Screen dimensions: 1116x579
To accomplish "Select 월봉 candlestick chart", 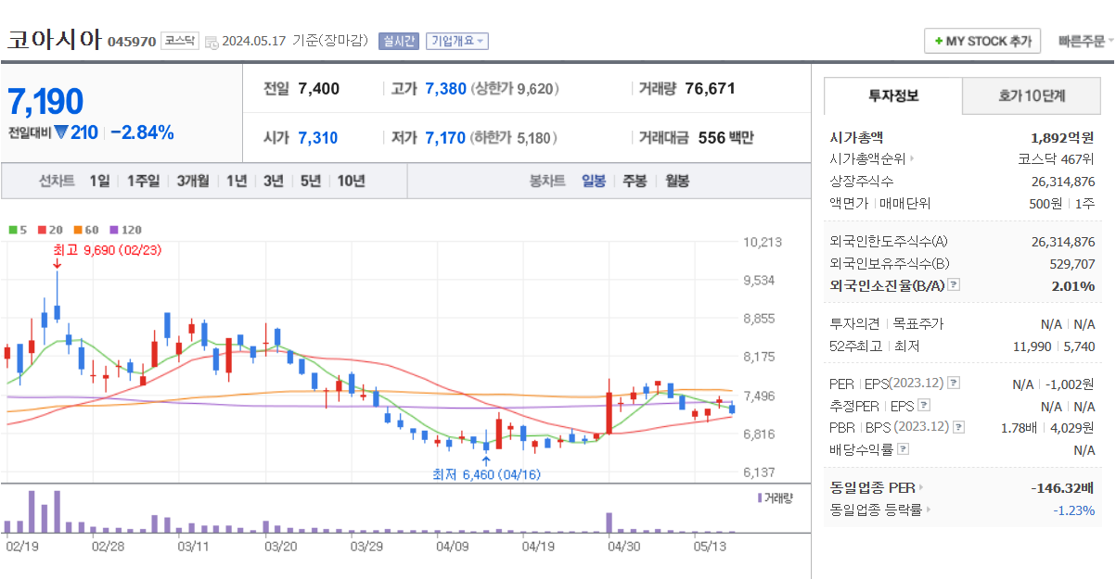I will (677, 181).
